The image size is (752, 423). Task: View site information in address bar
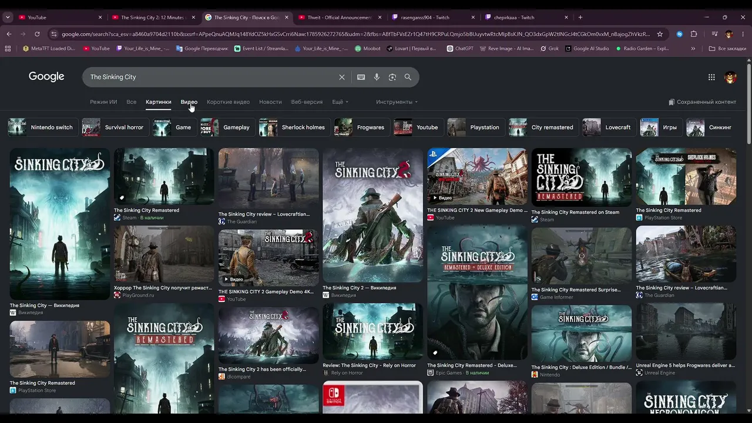[x=54, y=34]
